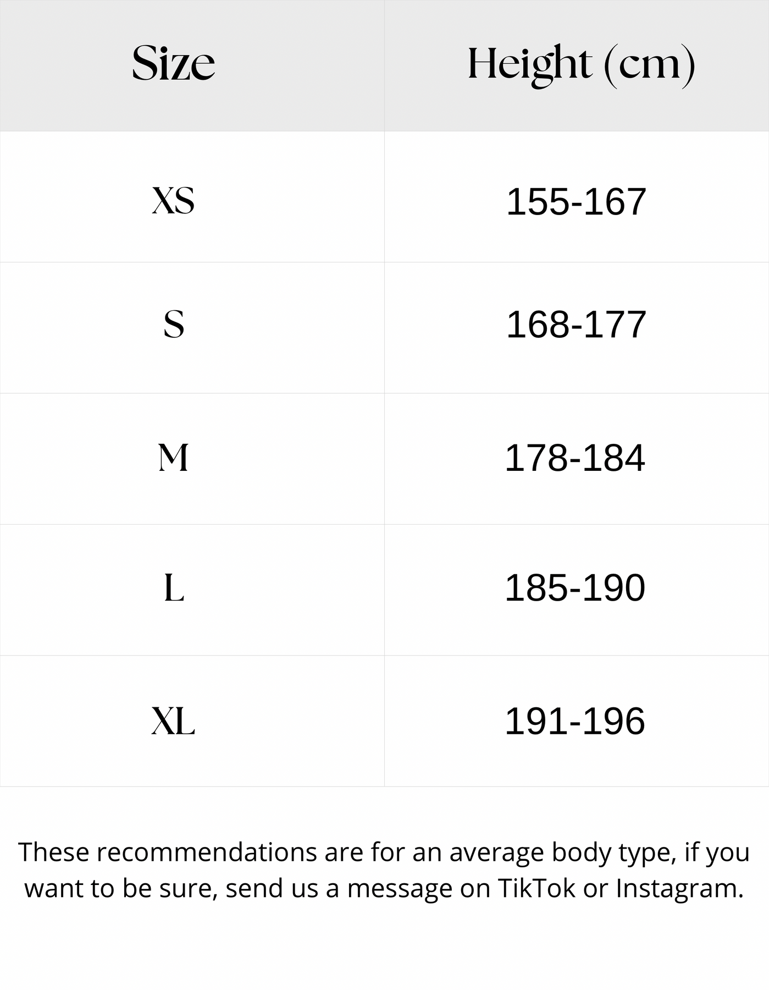The height and width of the screenshot is (990, 769).
Task: Click the Height (cm) column header
Action: point(581,65)
